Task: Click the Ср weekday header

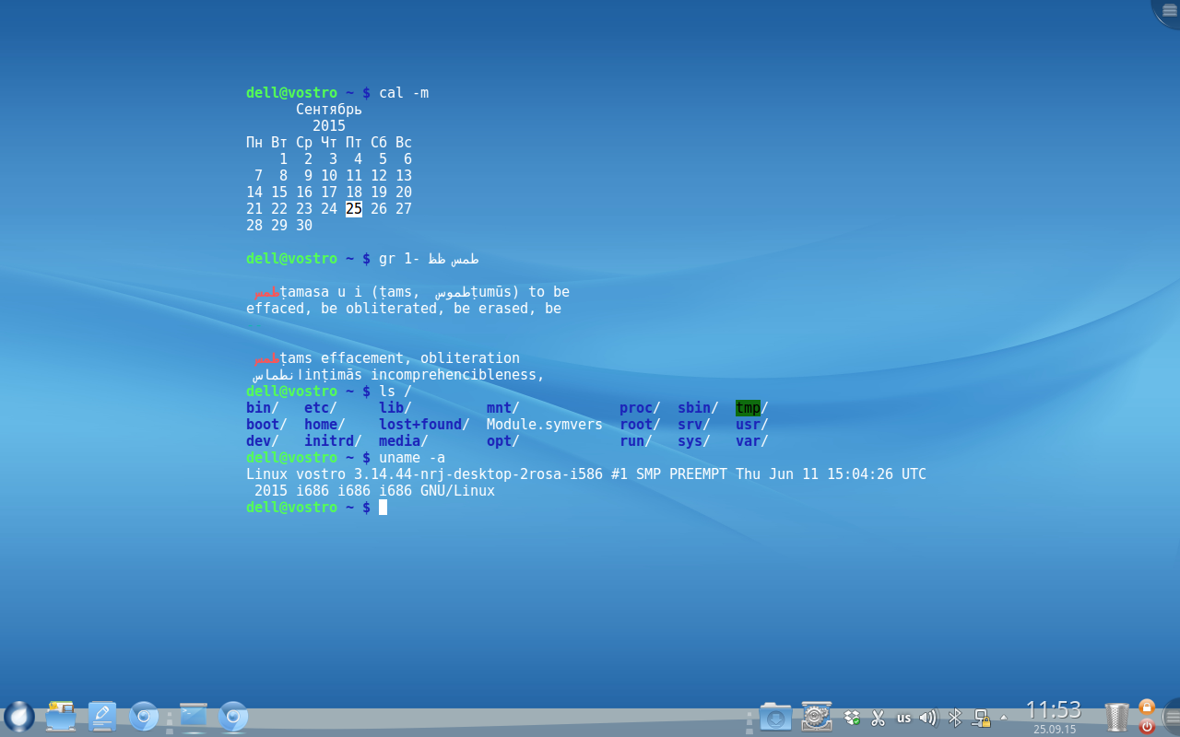Action: tap(304, 143)
